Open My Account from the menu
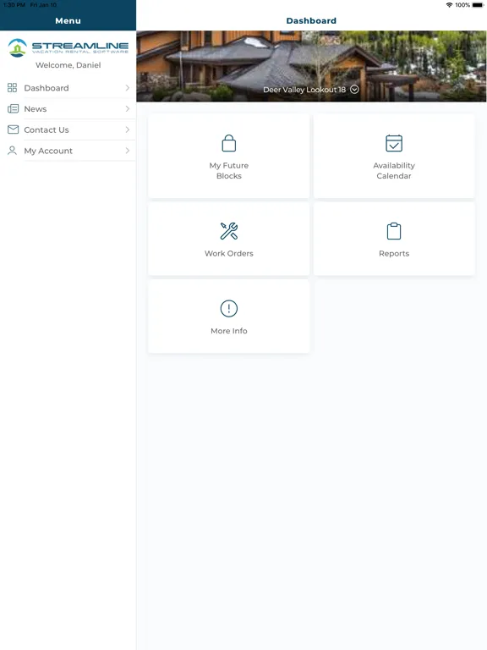Screen dimensions: 487x650 pos(68,151)
